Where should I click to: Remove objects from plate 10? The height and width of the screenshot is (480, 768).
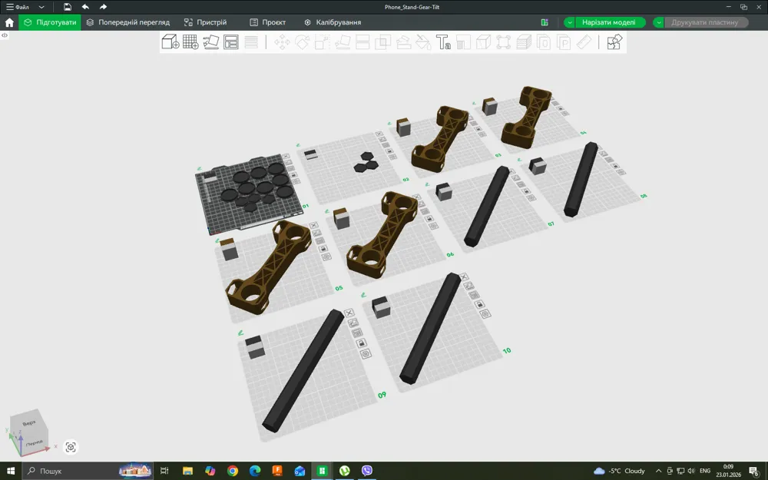(463, 277)
